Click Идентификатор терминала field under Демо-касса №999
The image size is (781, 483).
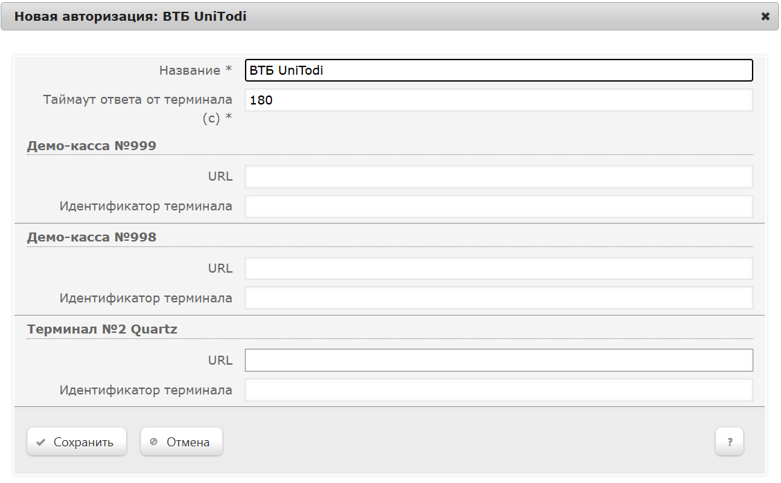point(498,206)
